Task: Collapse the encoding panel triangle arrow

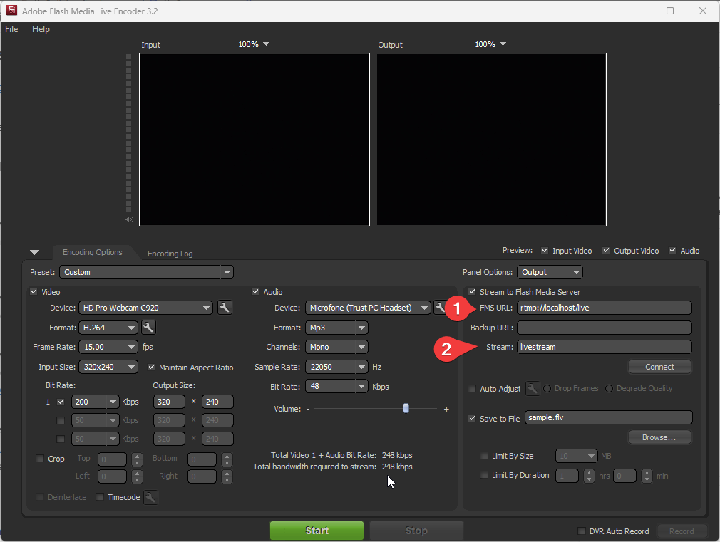Action: [35, 253]
